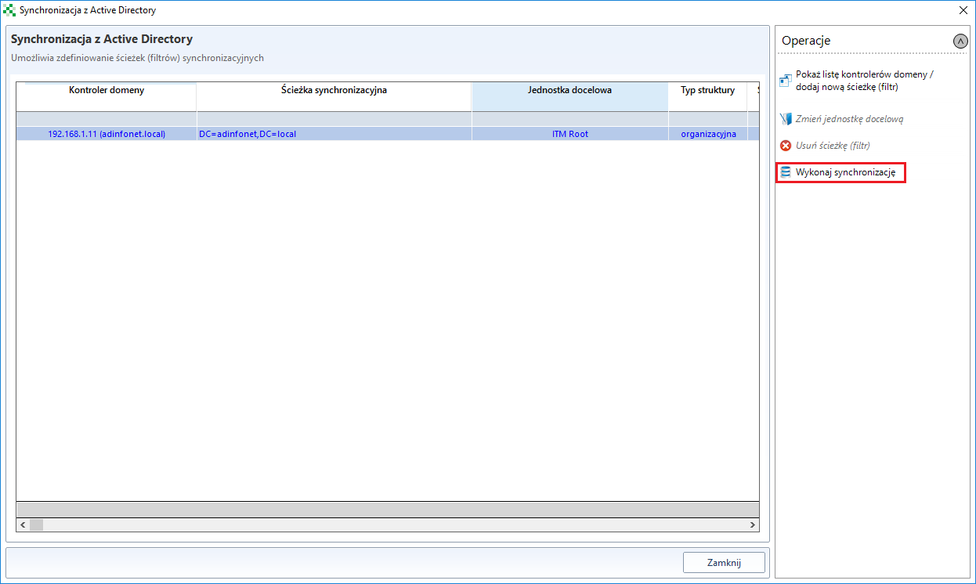The height and width of the screenshot is (584, 976).
Task: Click the red delete path icon
Action: (x=786, y=146)
